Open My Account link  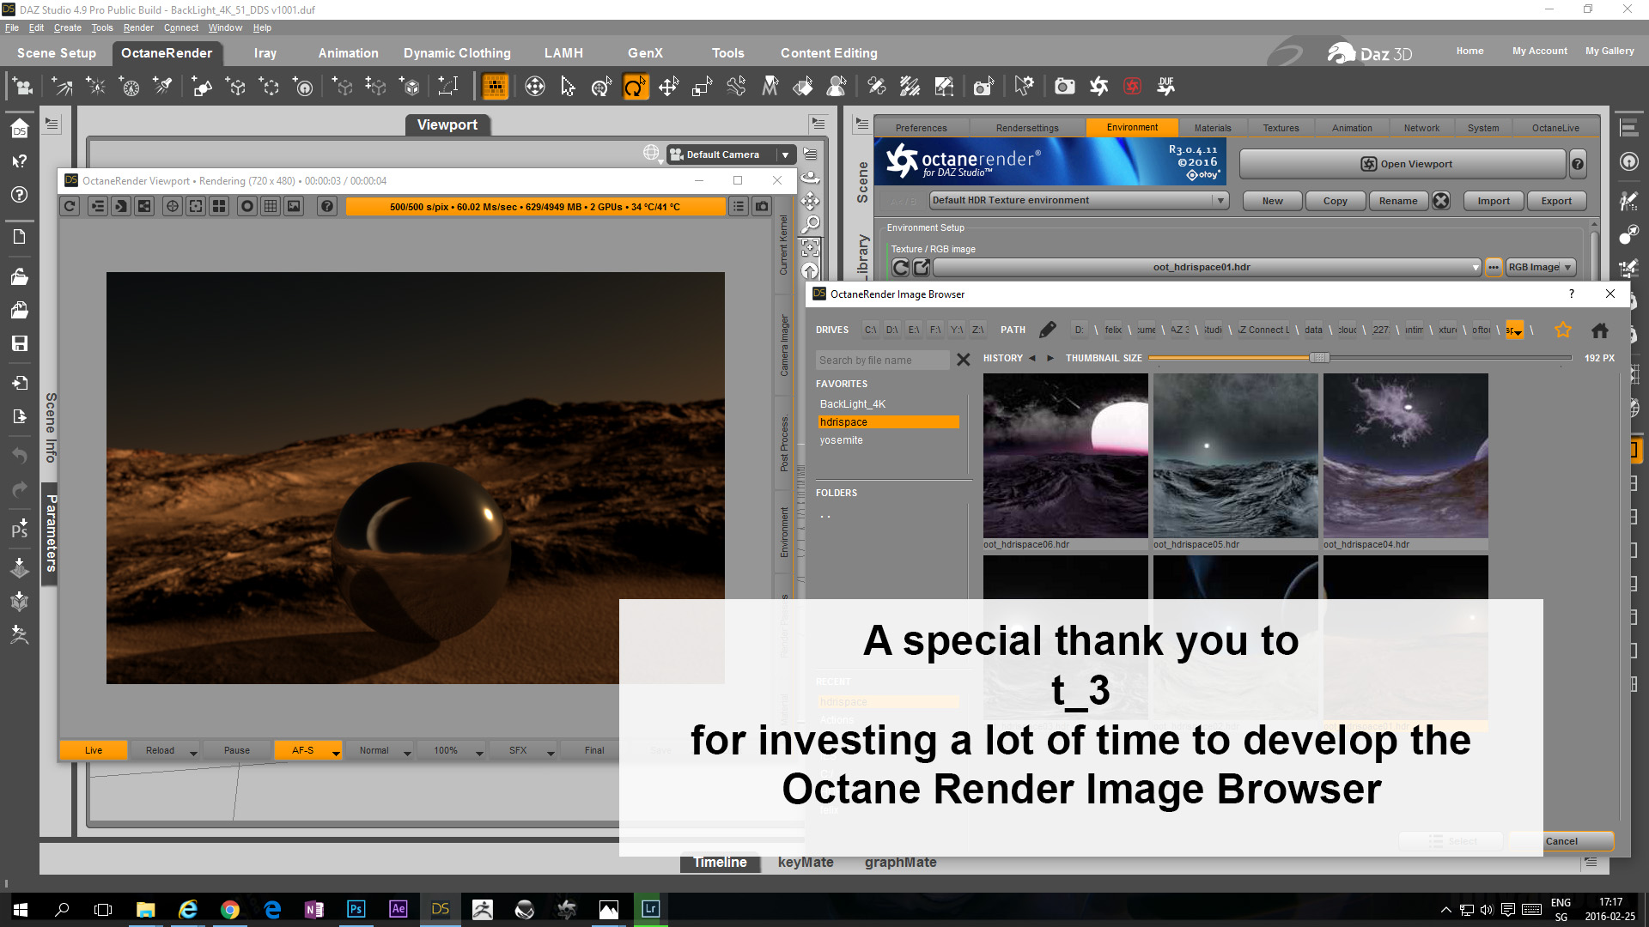click(x=1540, y=51)
